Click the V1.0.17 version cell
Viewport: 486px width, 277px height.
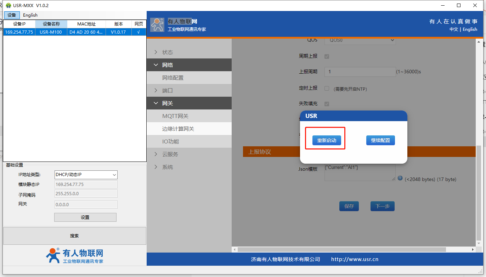tap(118, 32)
